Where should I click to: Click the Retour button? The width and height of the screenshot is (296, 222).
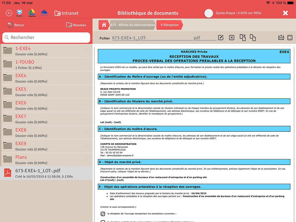point(16,25)
